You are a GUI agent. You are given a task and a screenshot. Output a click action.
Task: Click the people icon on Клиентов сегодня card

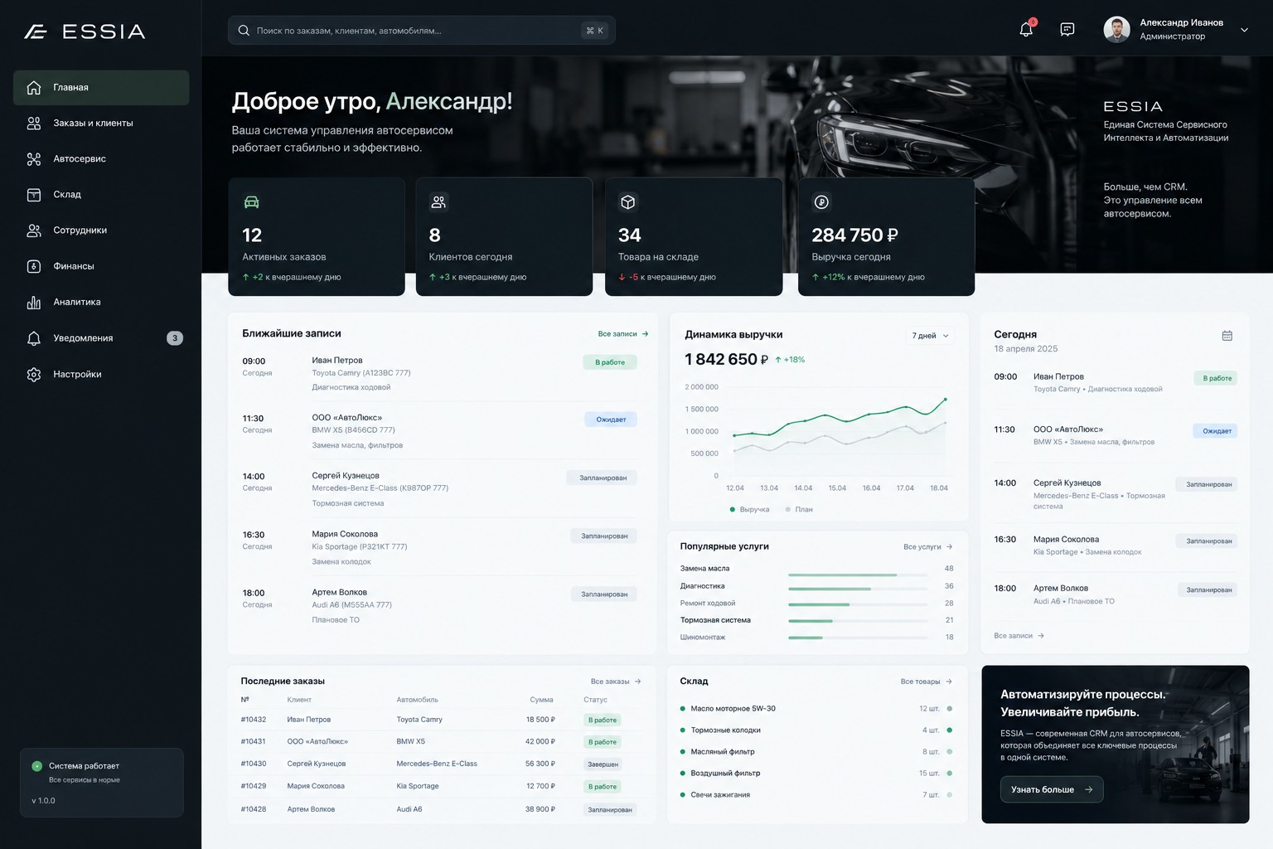(x=438, y=201)
